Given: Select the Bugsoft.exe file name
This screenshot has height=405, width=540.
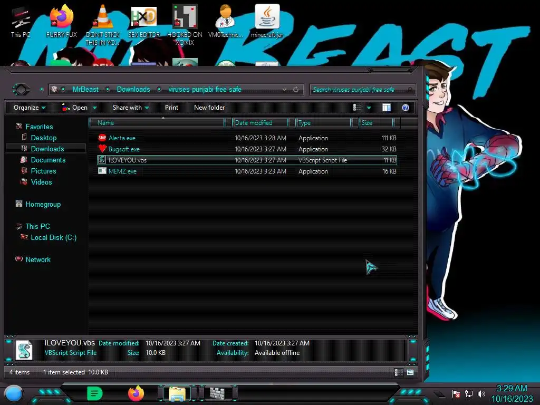Looking at the screenshot, I should tap(124, 149).
